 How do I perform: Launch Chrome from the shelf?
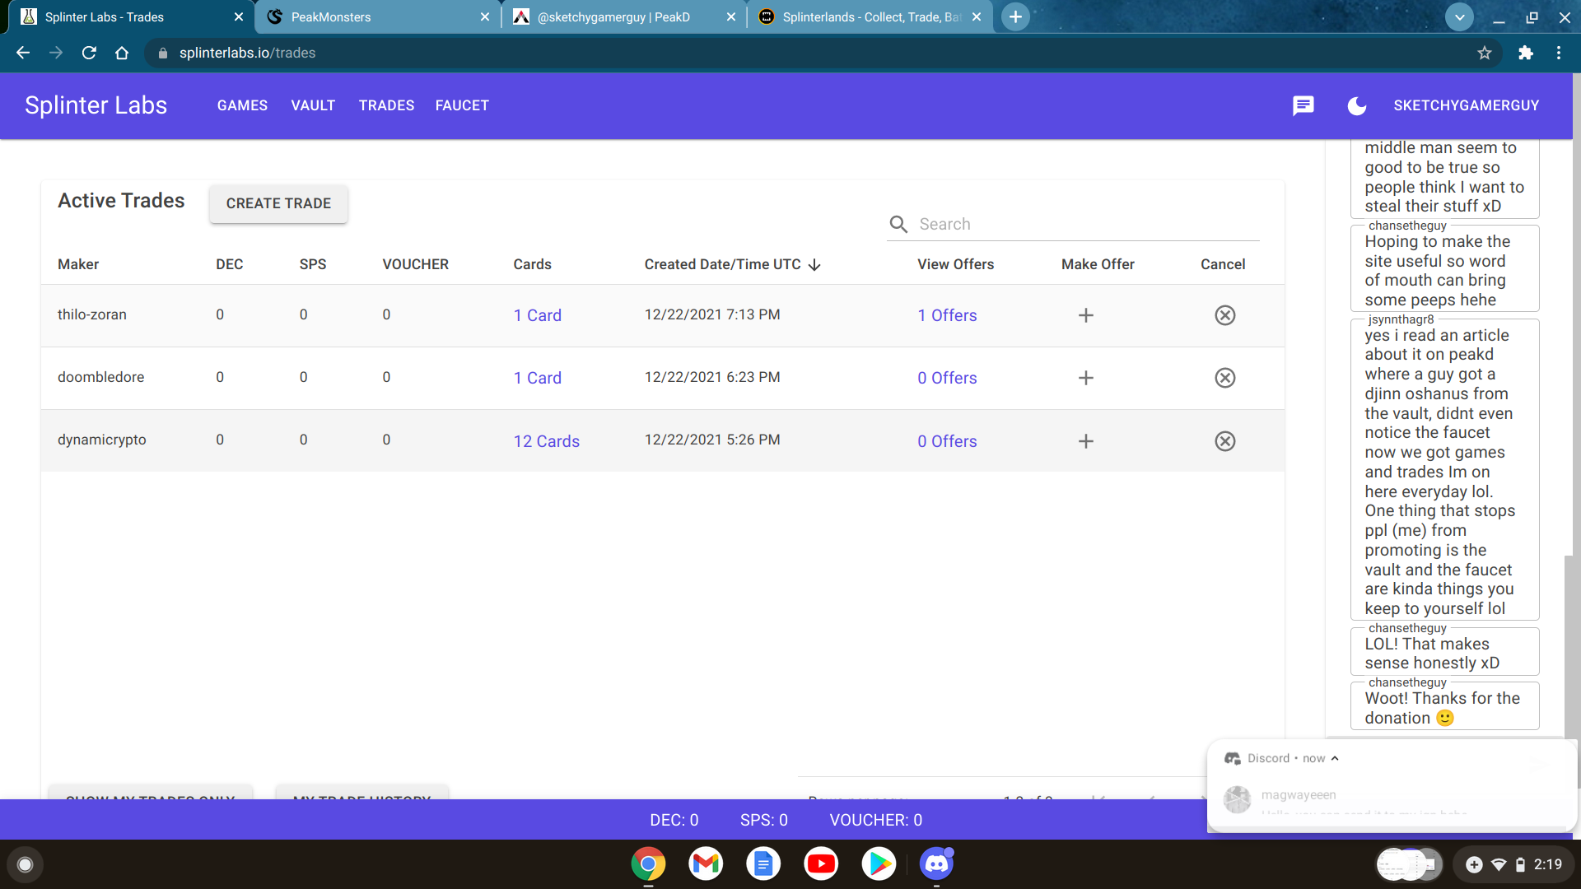pos(648,864)
